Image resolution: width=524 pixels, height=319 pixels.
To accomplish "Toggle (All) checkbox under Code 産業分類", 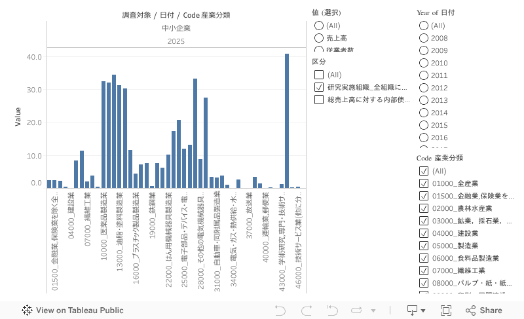I will point(423,171).
